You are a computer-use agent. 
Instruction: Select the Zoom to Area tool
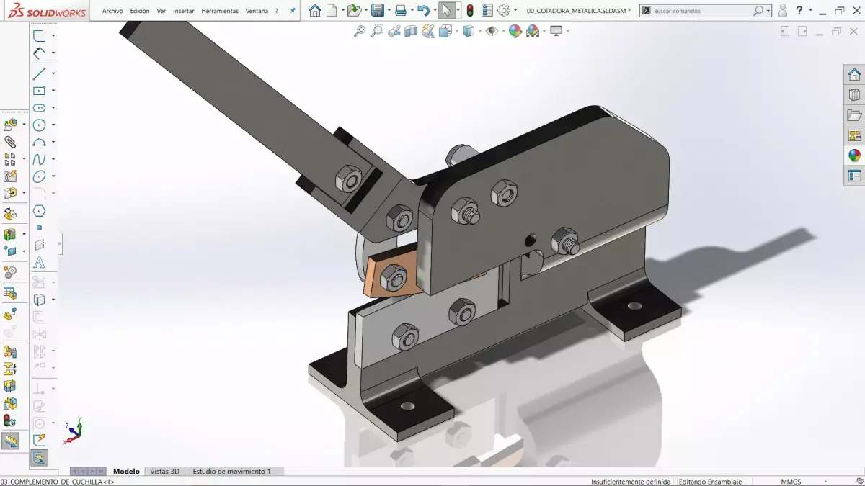click(x=377, y=31)
